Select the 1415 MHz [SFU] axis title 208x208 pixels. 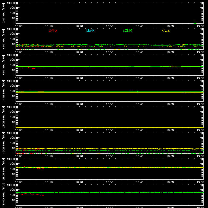click(x=3, y=91)
